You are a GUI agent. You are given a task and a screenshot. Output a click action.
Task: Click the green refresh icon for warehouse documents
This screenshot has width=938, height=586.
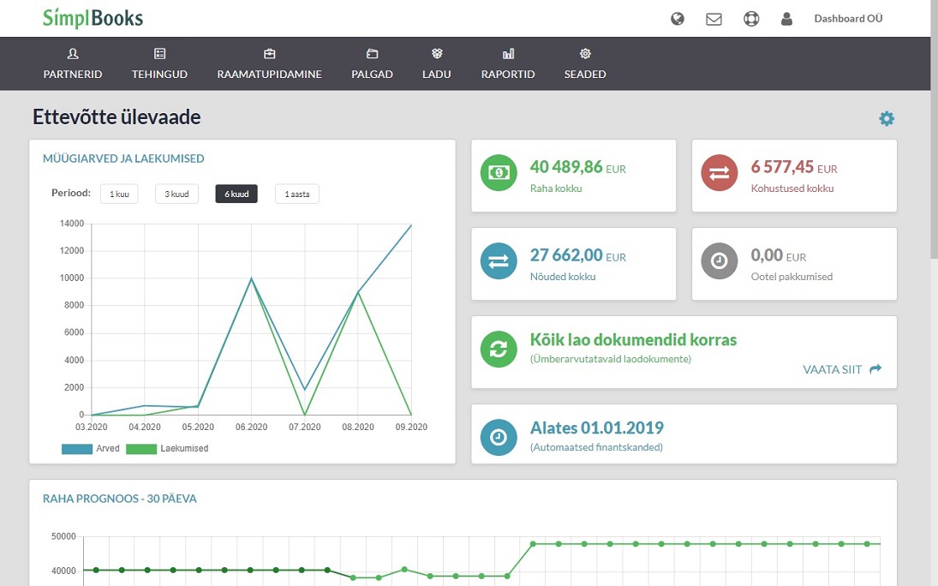[x=499, y=349]
